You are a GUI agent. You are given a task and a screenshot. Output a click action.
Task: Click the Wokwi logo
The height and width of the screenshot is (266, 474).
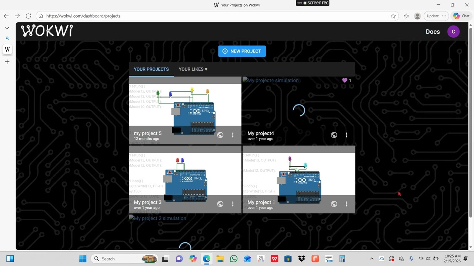tap(47, 31)
